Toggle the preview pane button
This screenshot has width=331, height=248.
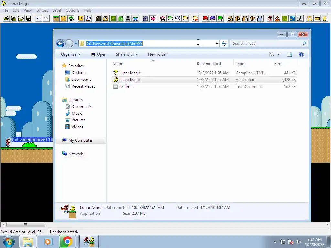pos(290,54)
